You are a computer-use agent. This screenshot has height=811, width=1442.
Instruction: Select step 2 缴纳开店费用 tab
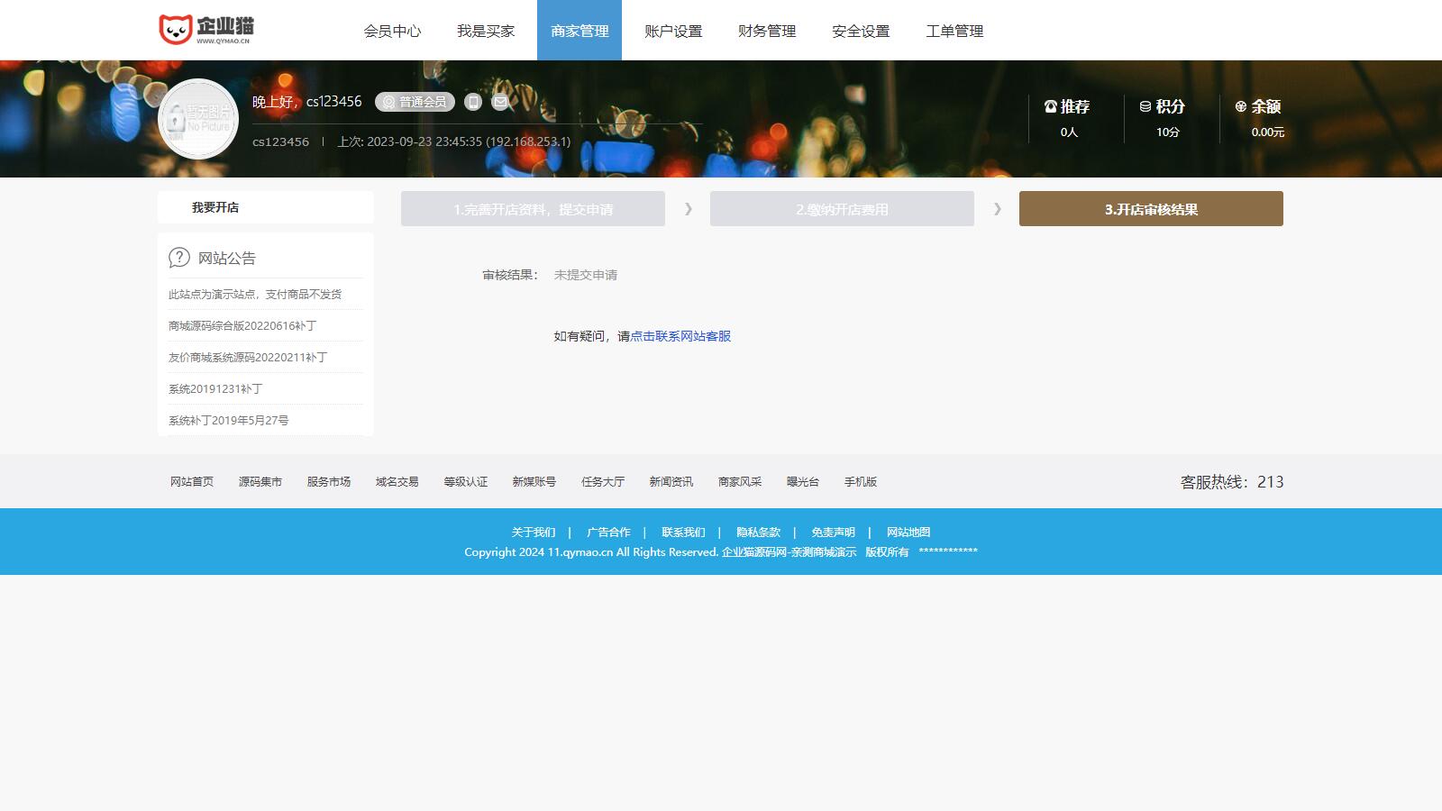[842, 209]
